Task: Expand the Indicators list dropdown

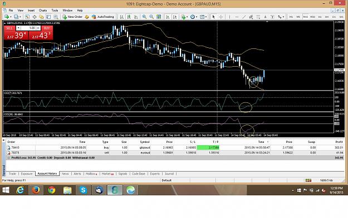Action: pos(187,17)
